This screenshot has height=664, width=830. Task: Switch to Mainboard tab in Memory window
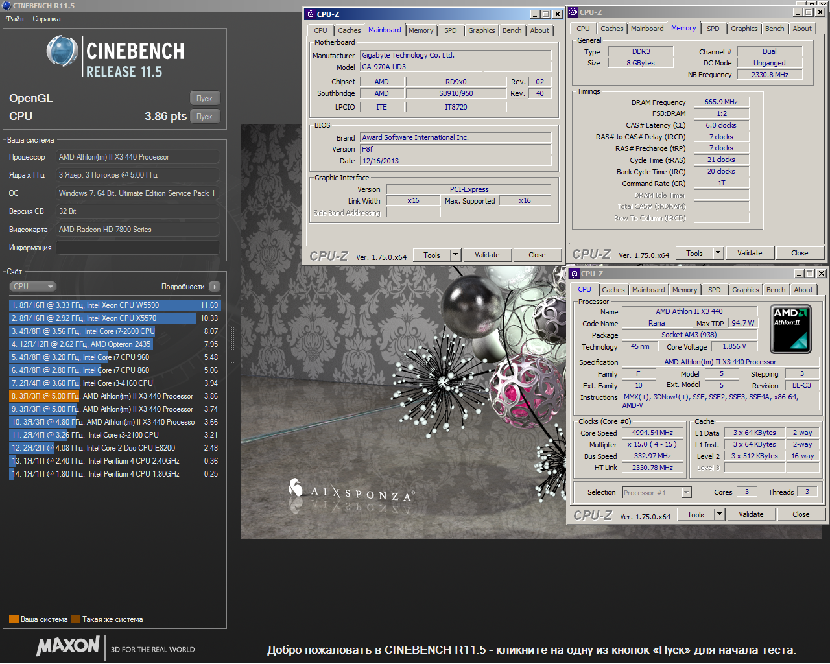647,29
